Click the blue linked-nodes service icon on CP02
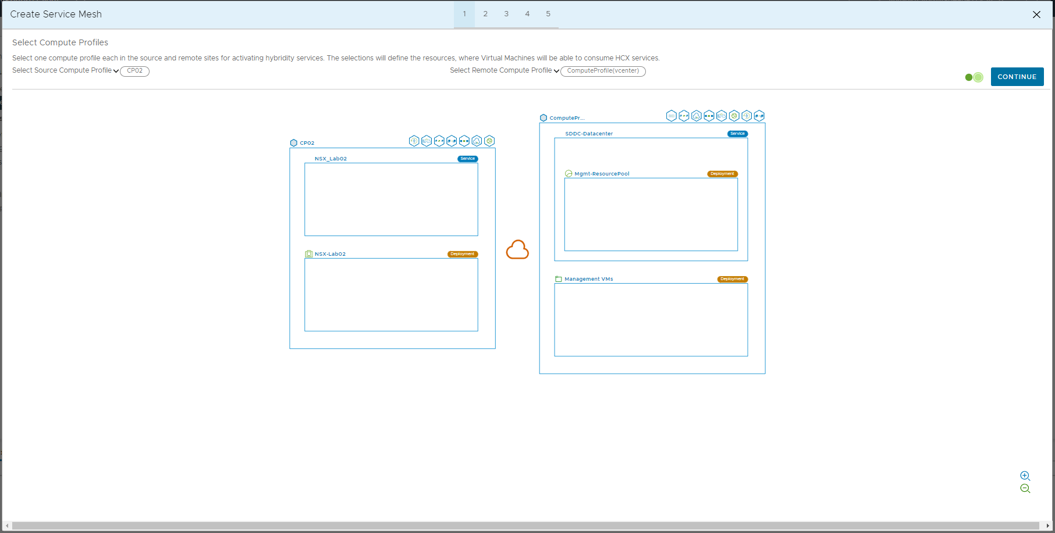This screenshot has width=1055, height=533. point(452,141)
